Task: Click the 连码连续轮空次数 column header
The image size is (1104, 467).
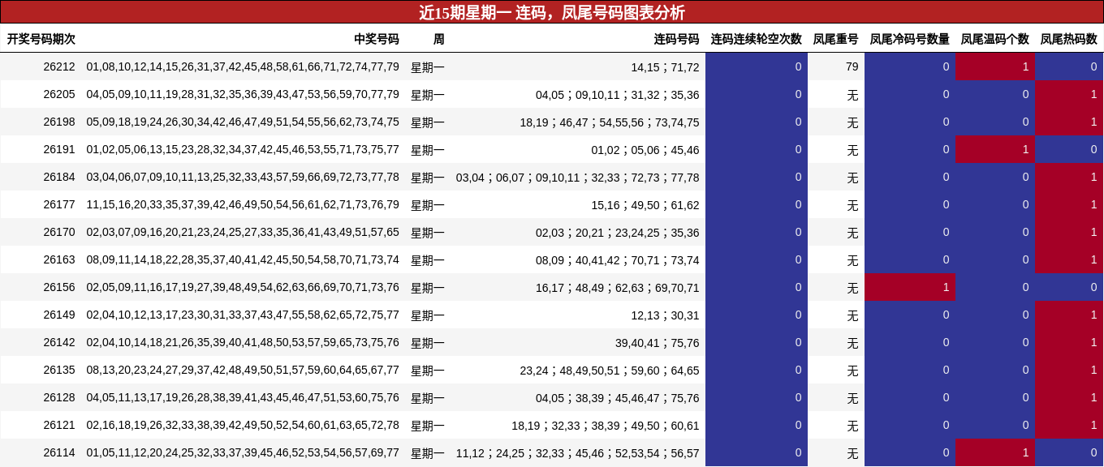Action: click(757, 39)
